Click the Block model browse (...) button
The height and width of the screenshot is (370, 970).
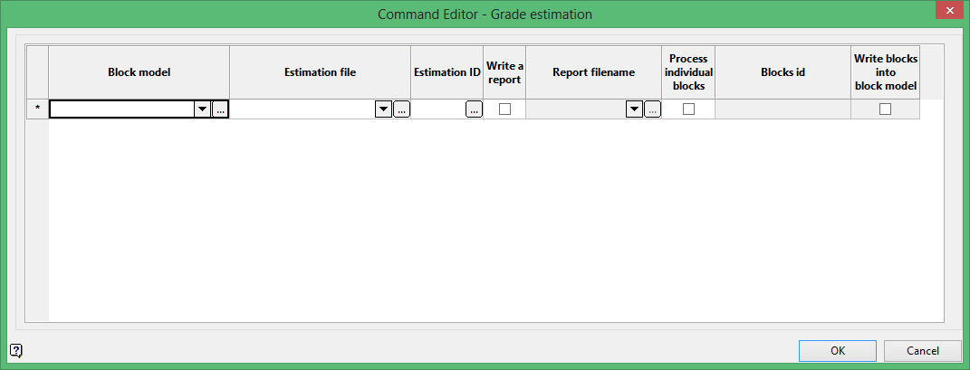(x=220, y=109)
